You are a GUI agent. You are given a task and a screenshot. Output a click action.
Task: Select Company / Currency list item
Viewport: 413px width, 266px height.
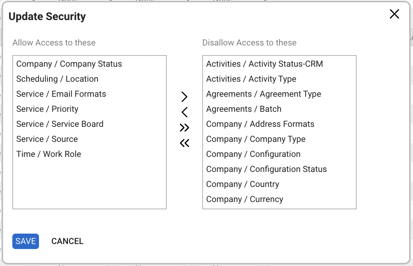[244, 199]
